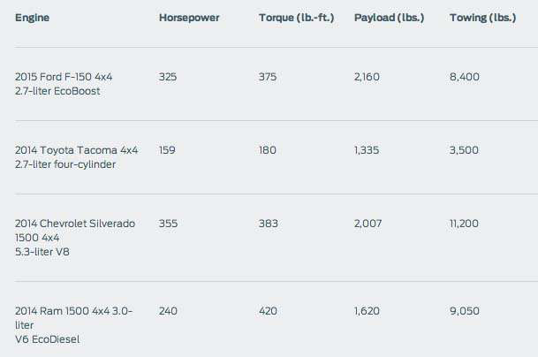Click the Ford F-150 torque value 375
The height and width of the screenshot is (357, 538).
(268, 77)
